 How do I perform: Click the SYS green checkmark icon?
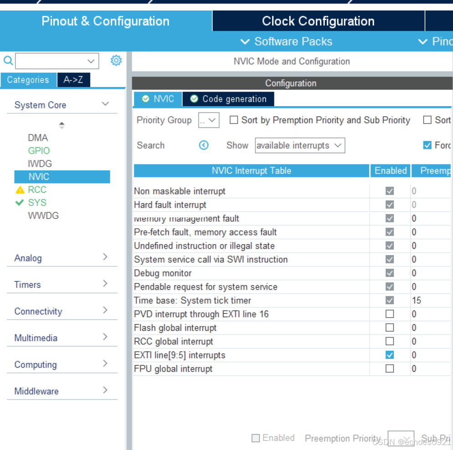(19, 203)
